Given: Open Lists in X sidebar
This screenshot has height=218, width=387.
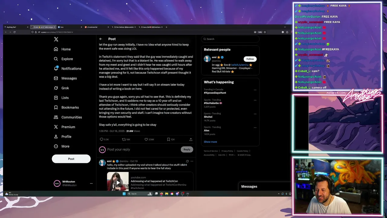Looking at the screenshot, I should 61,97.
